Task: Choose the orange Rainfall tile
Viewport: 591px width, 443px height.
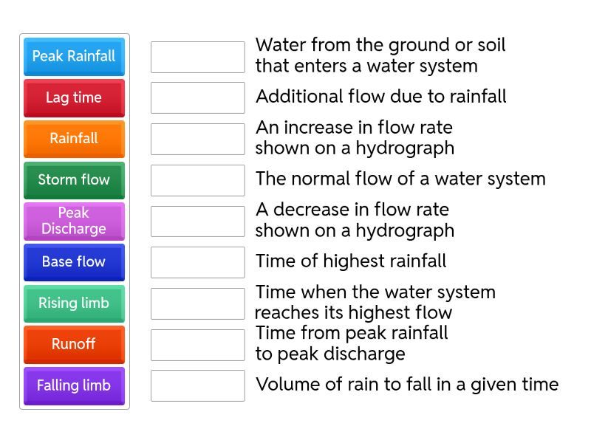Action: [74, 139]
